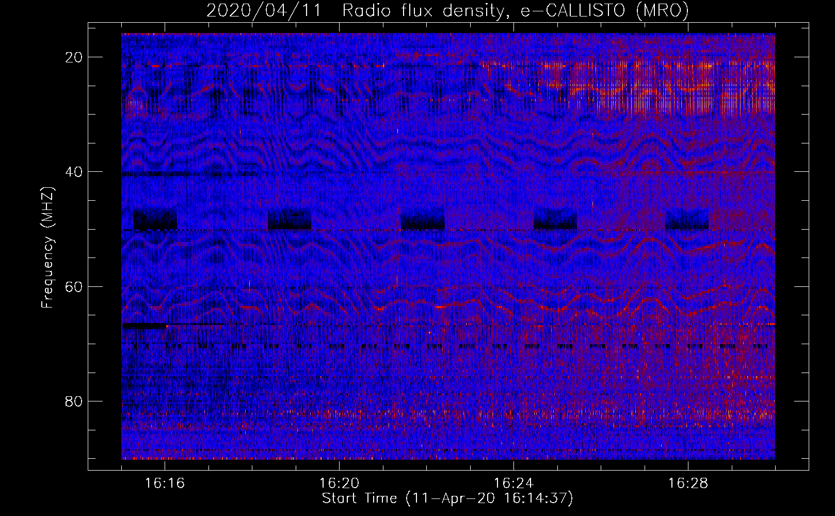The height and width of the screenshot is (516, 835).
Task: Click the 16:20 time tick label
Action: [339, 483]
